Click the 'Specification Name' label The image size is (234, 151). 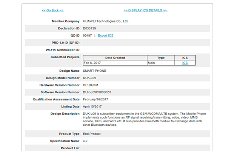tap(65, 141)
